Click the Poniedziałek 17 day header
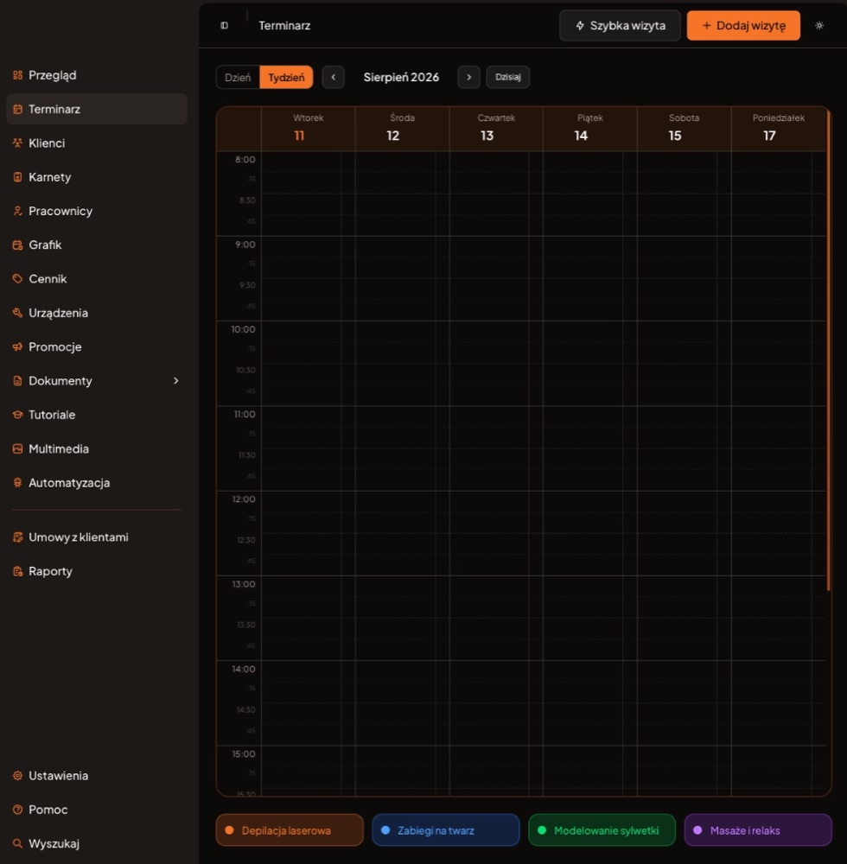Image resolution: width=847 pixels, height=864 pixels. pyautogui.click(x=779, y=129)
